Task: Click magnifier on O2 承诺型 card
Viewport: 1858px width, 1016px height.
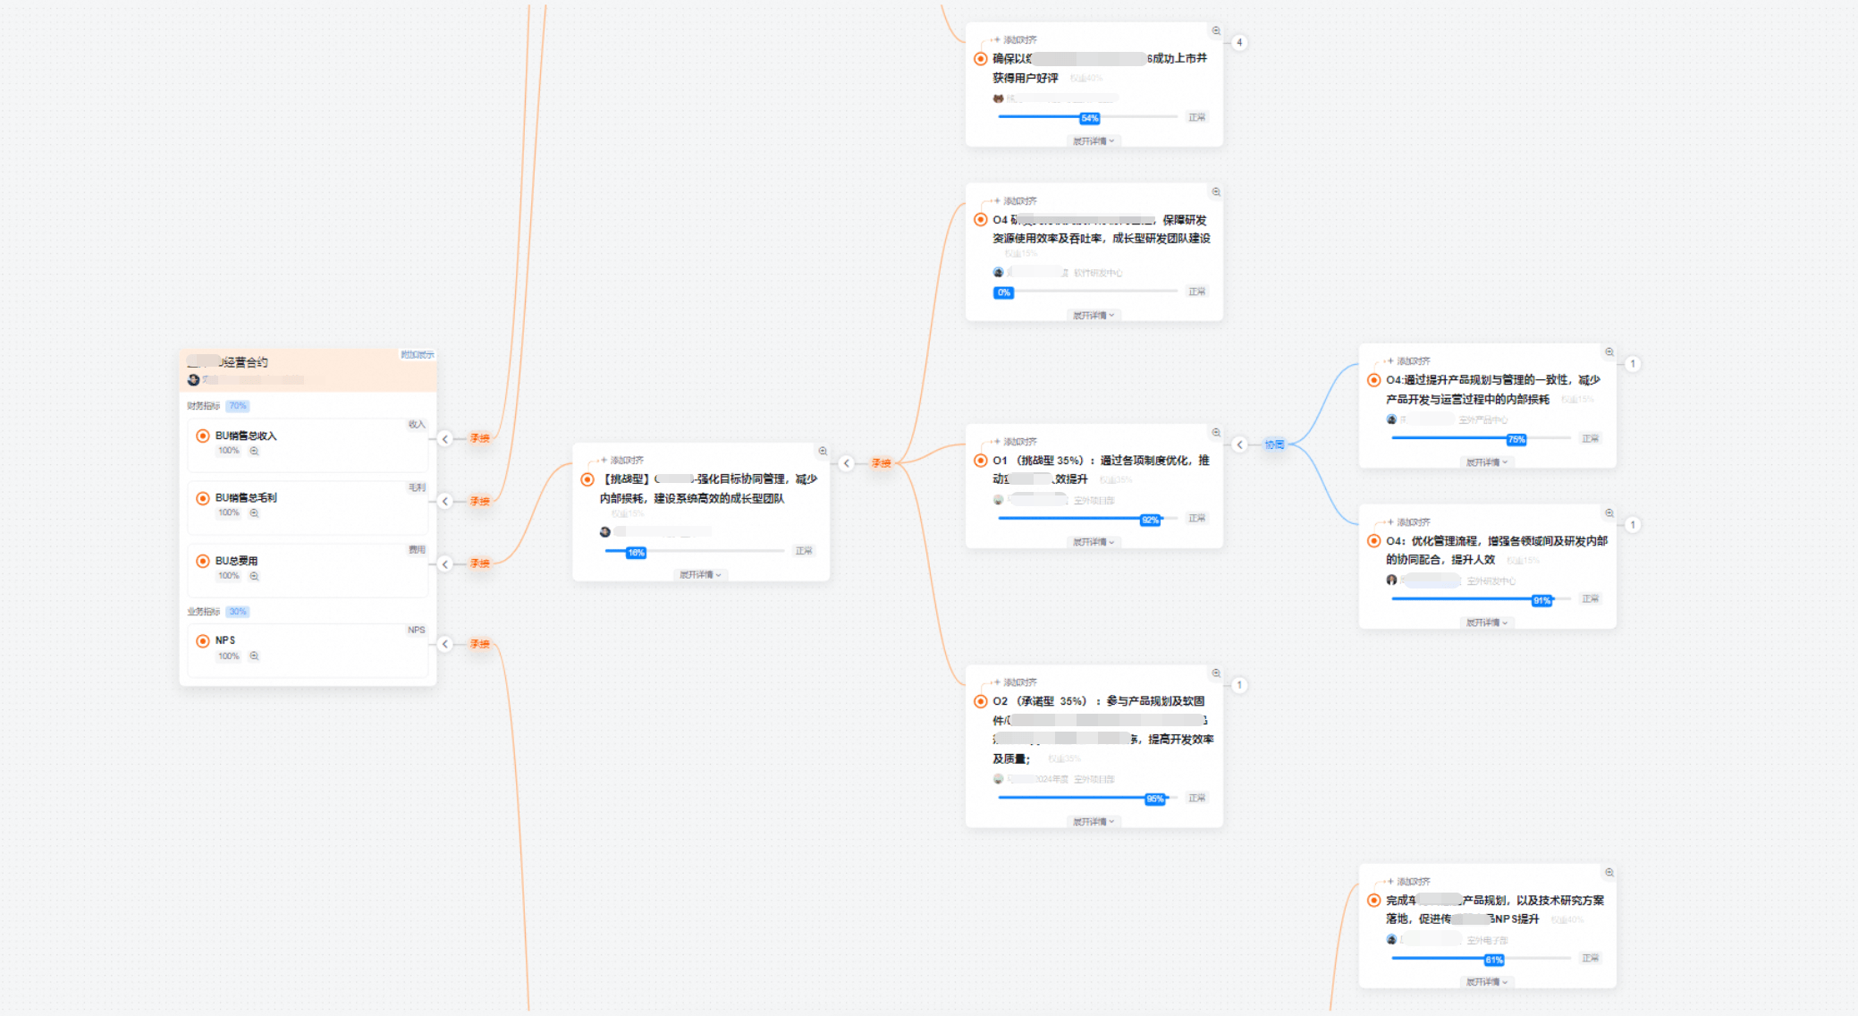Action: 1216,673
